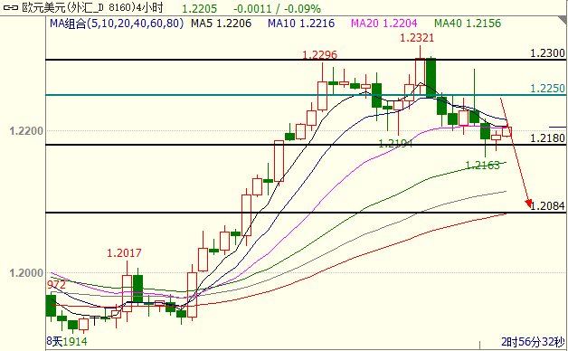Viewport: 568px width, 351px height.
Task: Select the 欧元美元(外汇_D 8160)4小时 chart title
Action: (x=93, y=7)
